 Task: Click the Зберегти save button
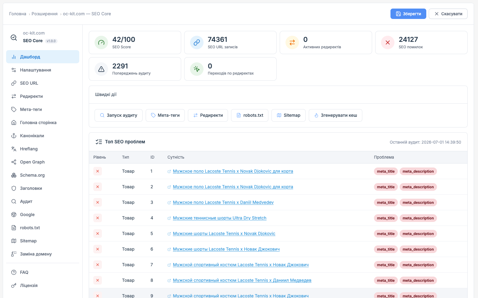tap(408, 14)
